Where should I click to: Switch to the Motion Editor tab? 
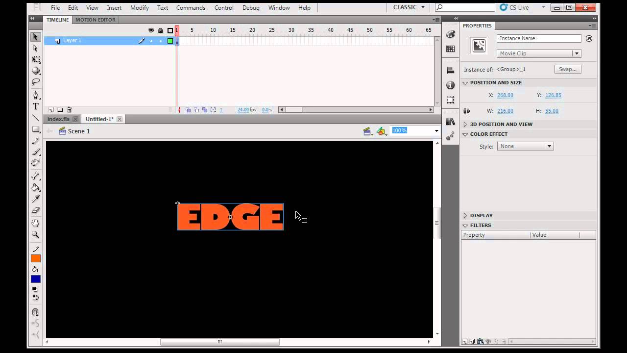click(96, 20)
